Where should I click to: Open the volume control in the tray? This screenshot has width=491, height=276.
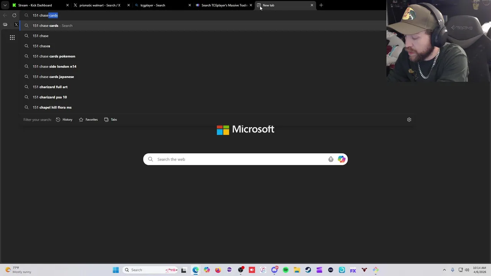(x=467, y=270)
